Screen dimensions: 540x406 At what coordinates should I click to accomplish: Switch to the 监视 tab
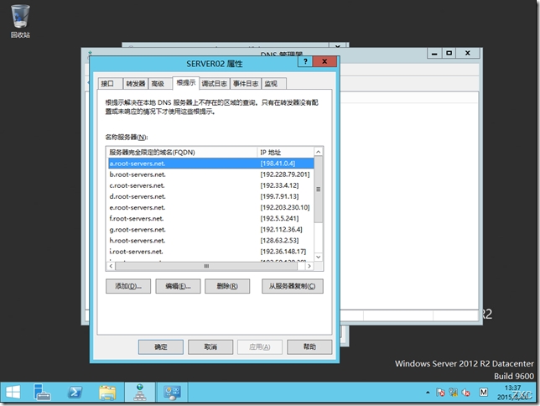coord(274,84)
